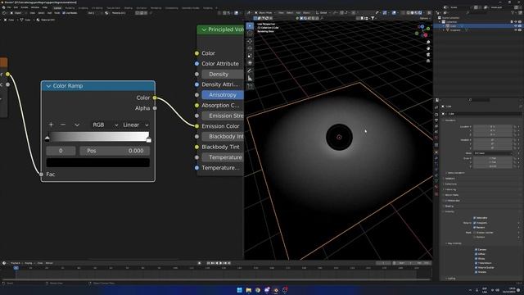524x295 pixels.
Task: Switch to the Shading workspace tab
Action: [129, 7]
